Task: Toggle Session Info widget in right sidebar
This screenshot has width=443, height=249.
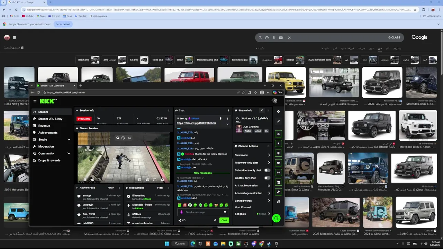Action: (278, 173)
